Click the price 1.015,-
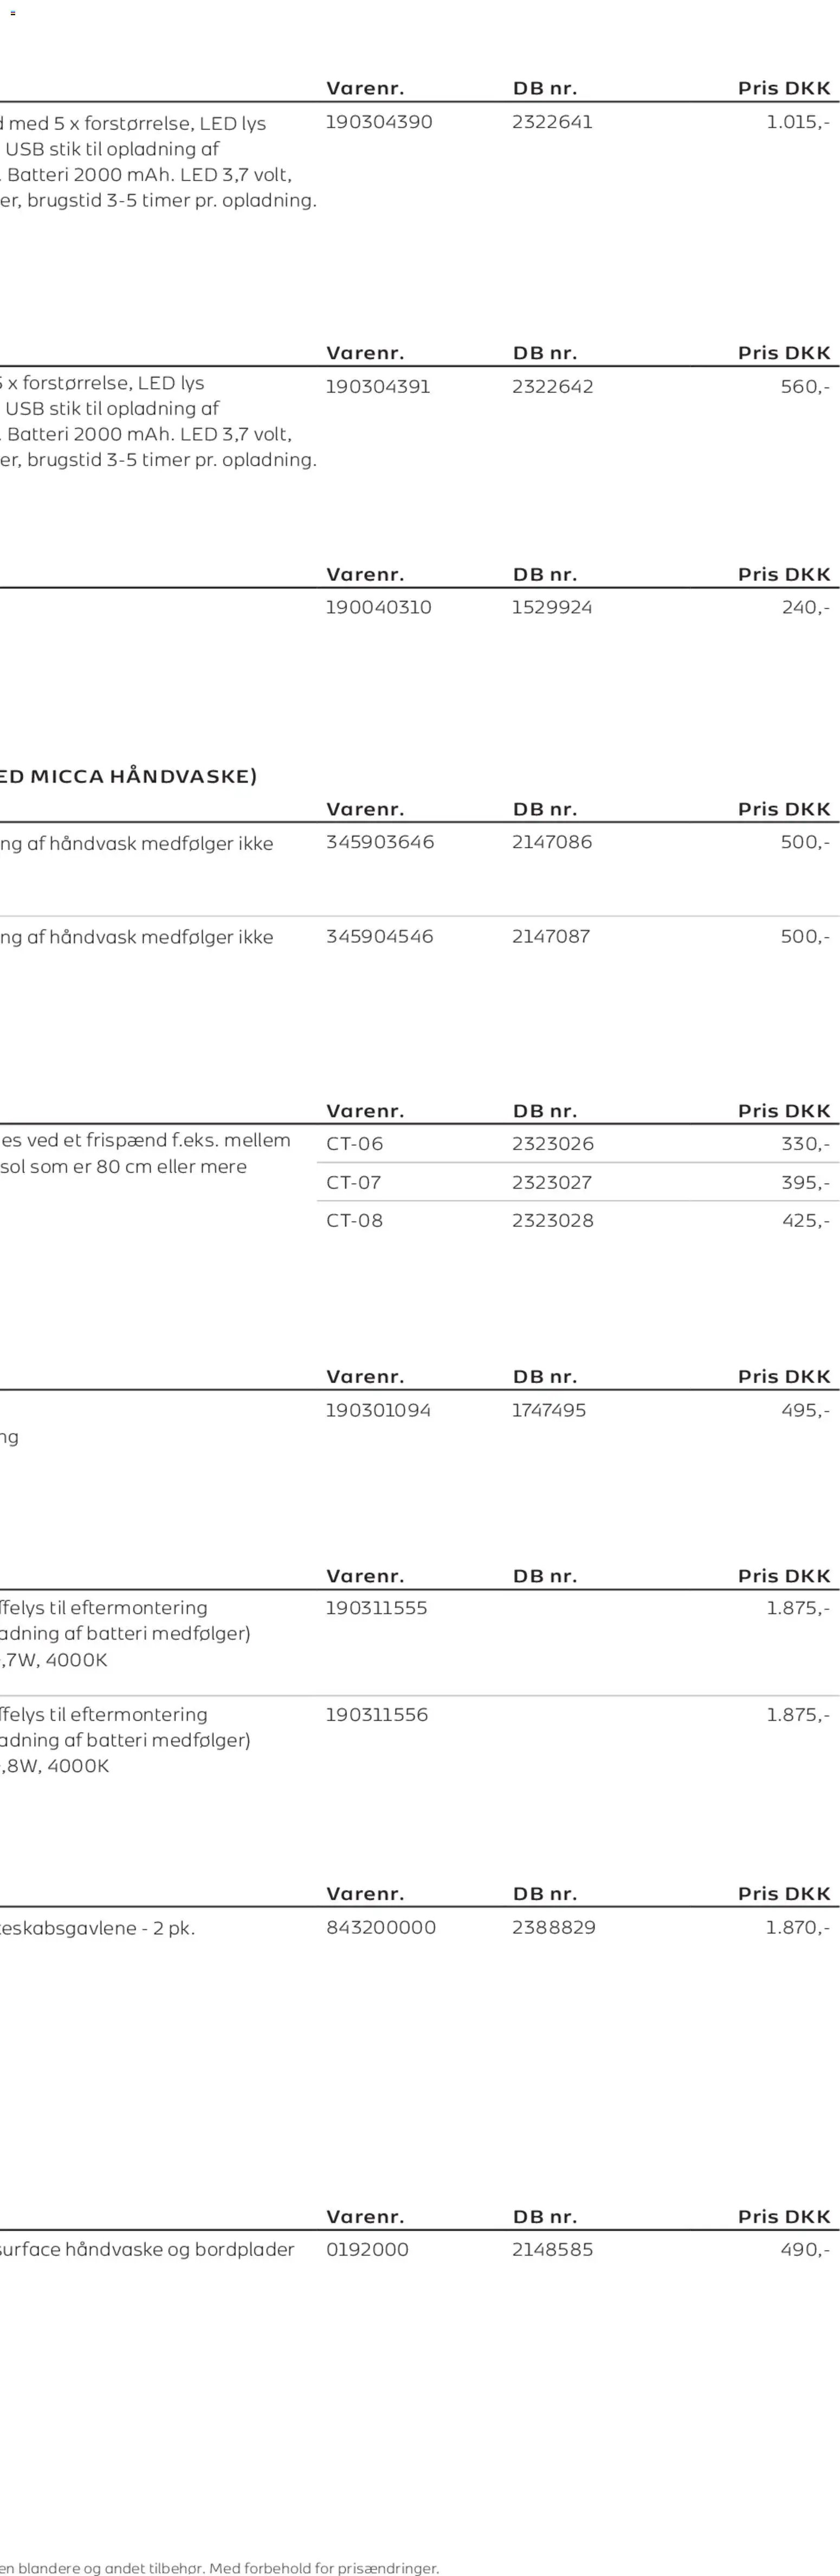The width and height of the screenshot is (840, 2576). (797, 122)
